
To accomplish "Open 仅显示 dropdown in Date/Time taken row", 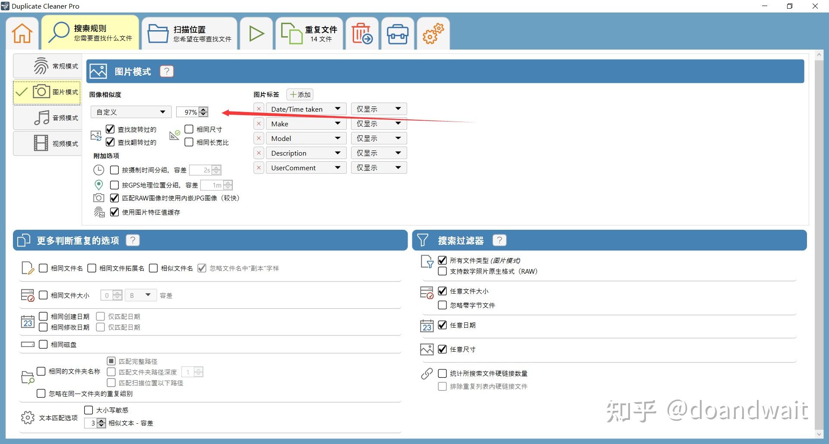I will click(x=379, y=109).
